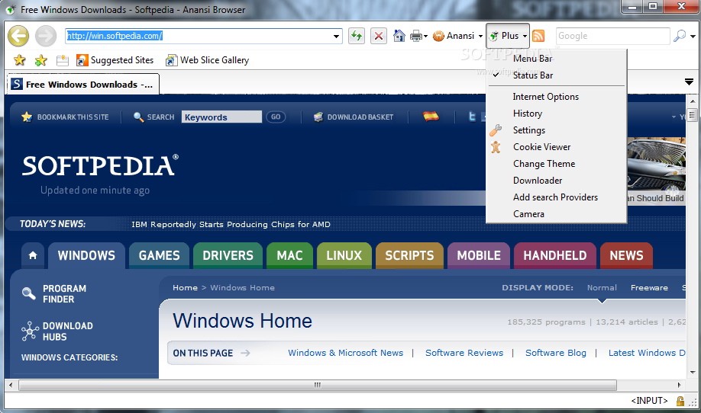Switch to Free Windows Downloads tab
This screenshot has width=701, height=413.
(x=83, y=84)
